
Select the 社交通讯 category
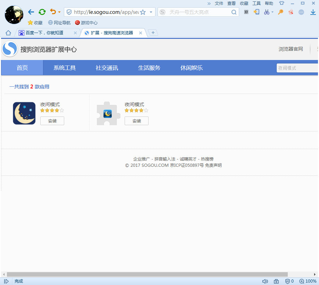pyautogui.click(x=107, y=68)
